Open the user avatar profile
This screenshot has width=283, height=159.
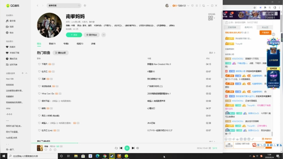tap(167, 6)
